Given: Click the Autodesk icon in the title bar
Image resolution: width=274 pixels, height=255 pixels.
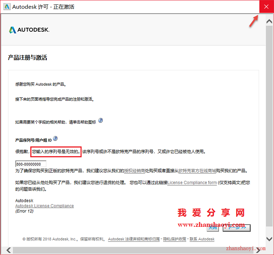Looking at the screenshot, I should tap(7, 6).
